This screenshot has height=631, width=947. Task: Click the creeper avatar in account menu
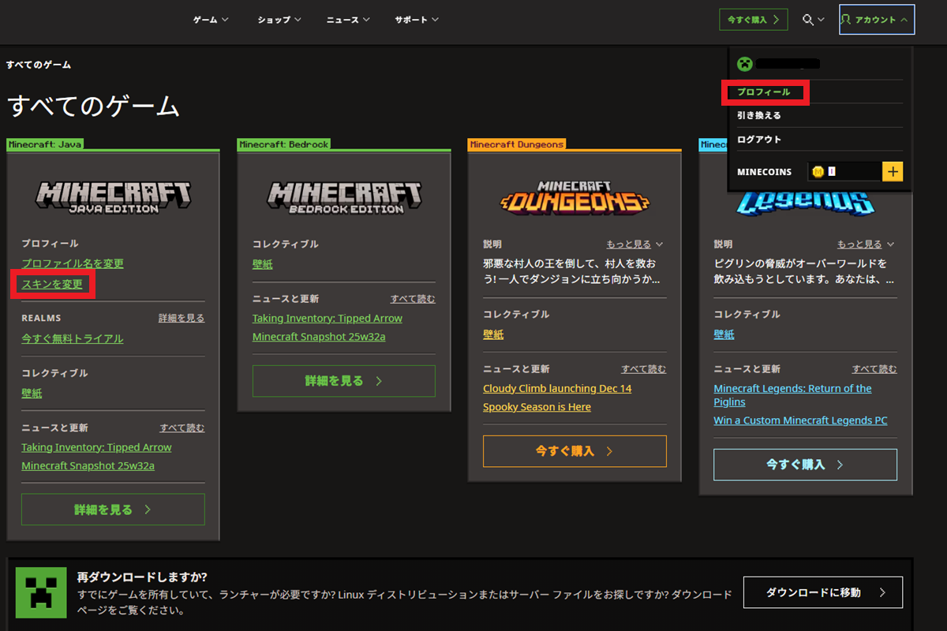pyautogui.click(x=743, y=64)
